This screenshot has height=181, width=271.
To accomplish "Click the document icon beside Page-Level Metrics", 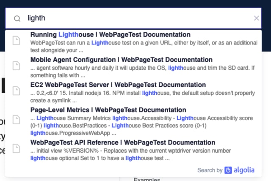I will pyautogui.click(x=16, y=120).
